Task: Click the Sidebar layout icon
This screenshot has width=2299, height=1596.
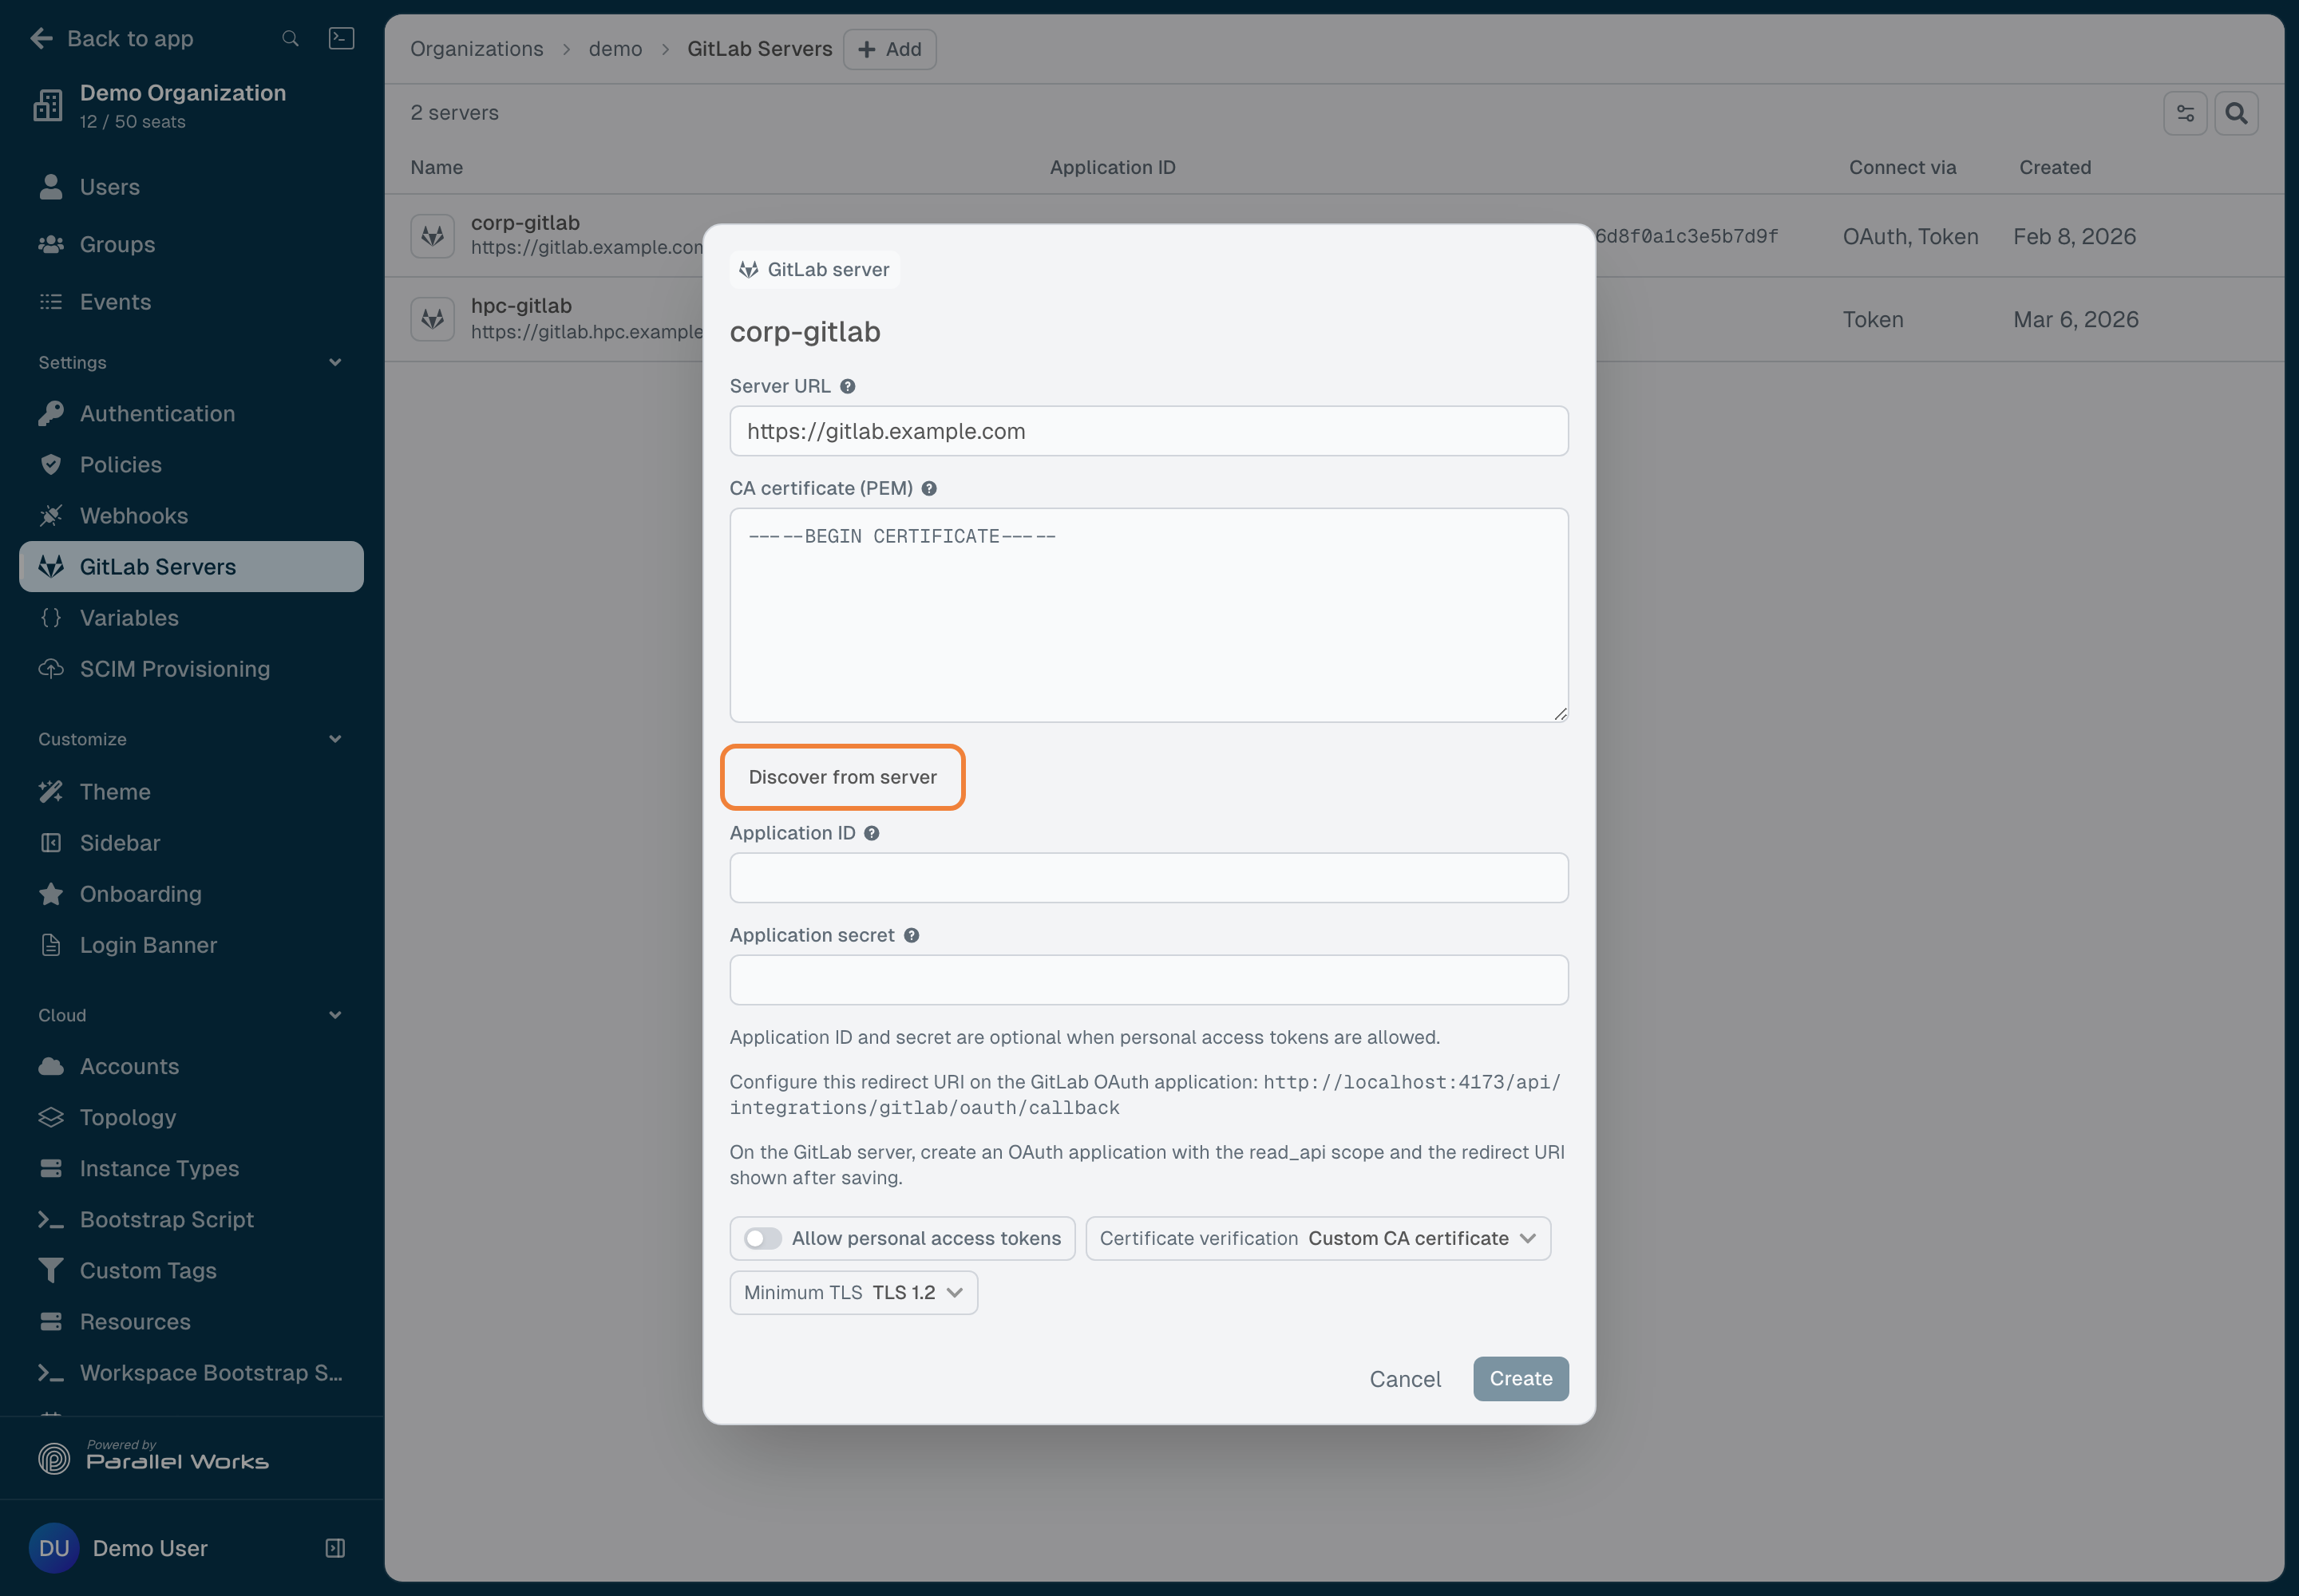Action: (x=51, y=842)
